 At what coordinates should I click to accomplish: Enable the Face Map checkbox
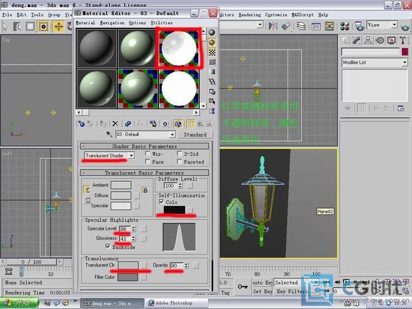coord(148,161)
